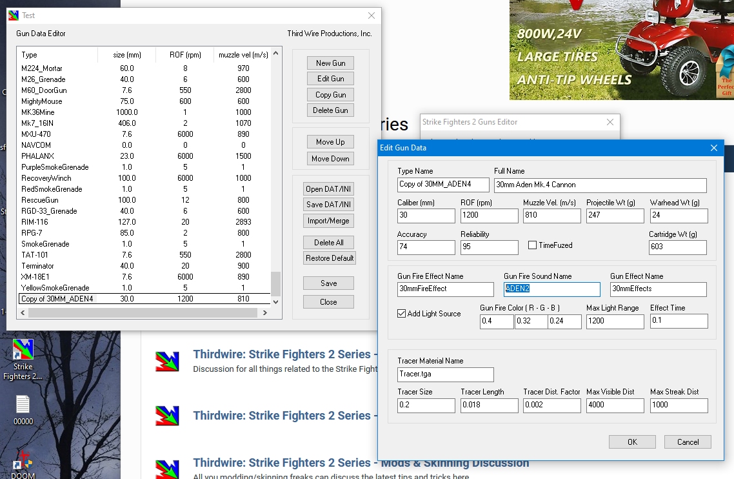The image size is (734, 479).
Task: Cancel the Edit Gun Data dialog
Action: [688, 442]
